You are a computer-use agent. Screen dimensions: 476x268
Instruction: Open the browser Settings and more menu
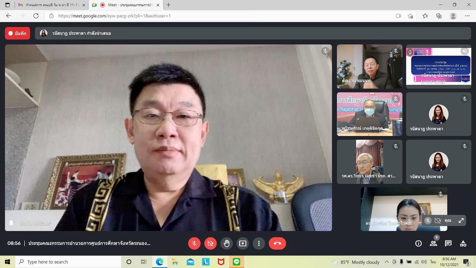467,16
